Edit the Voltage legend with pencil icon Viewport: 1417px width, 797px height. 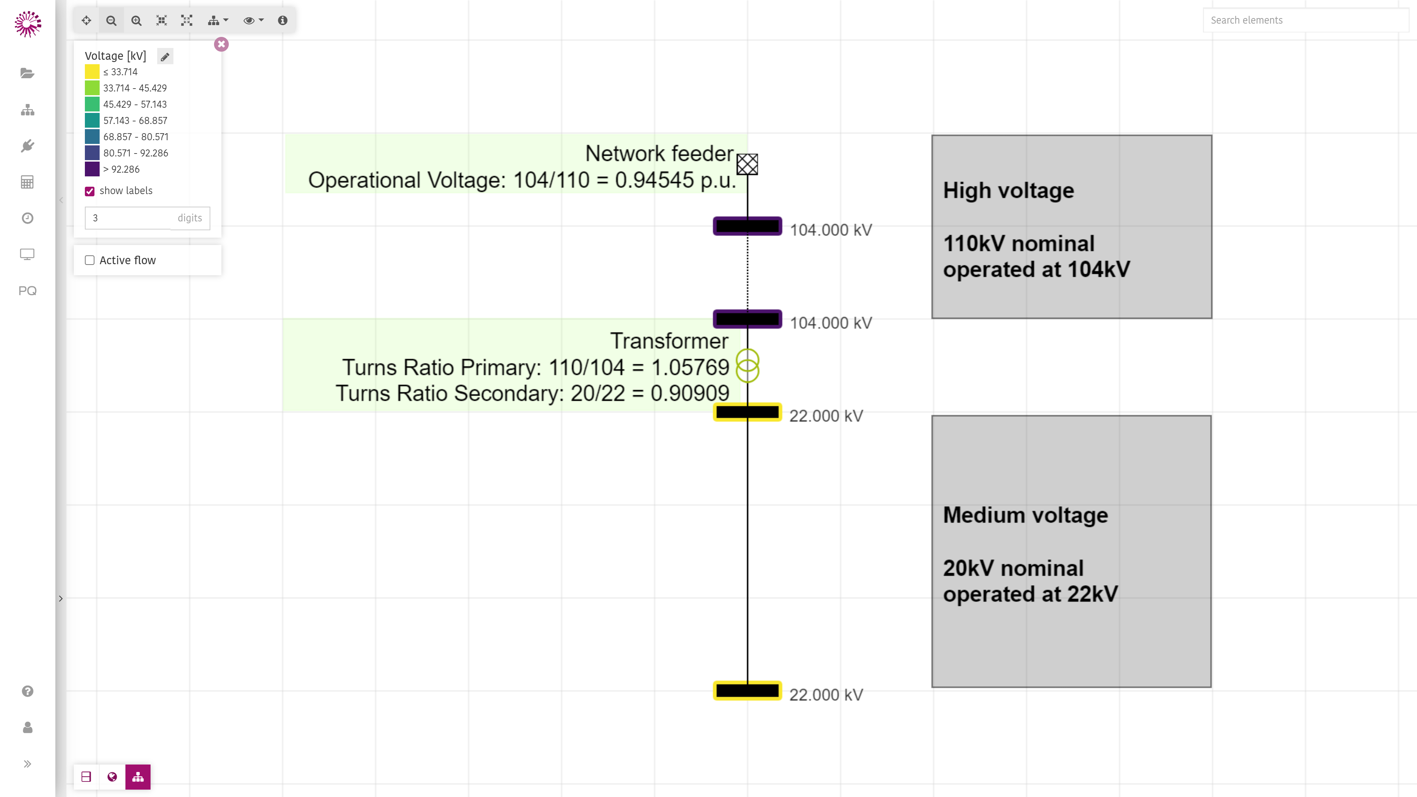click(165, 56)
